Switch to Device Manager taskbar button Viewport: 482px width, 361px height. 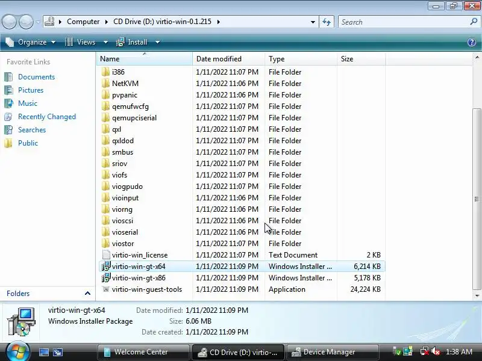(332, 352)
